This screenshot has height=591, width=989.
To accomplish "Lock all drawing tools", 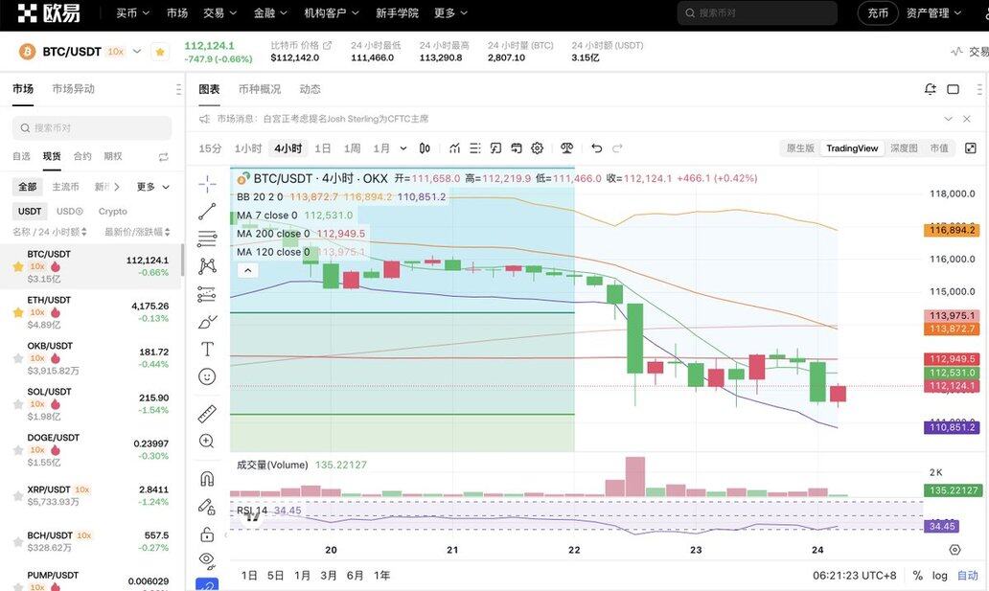I will pos(207,534).
